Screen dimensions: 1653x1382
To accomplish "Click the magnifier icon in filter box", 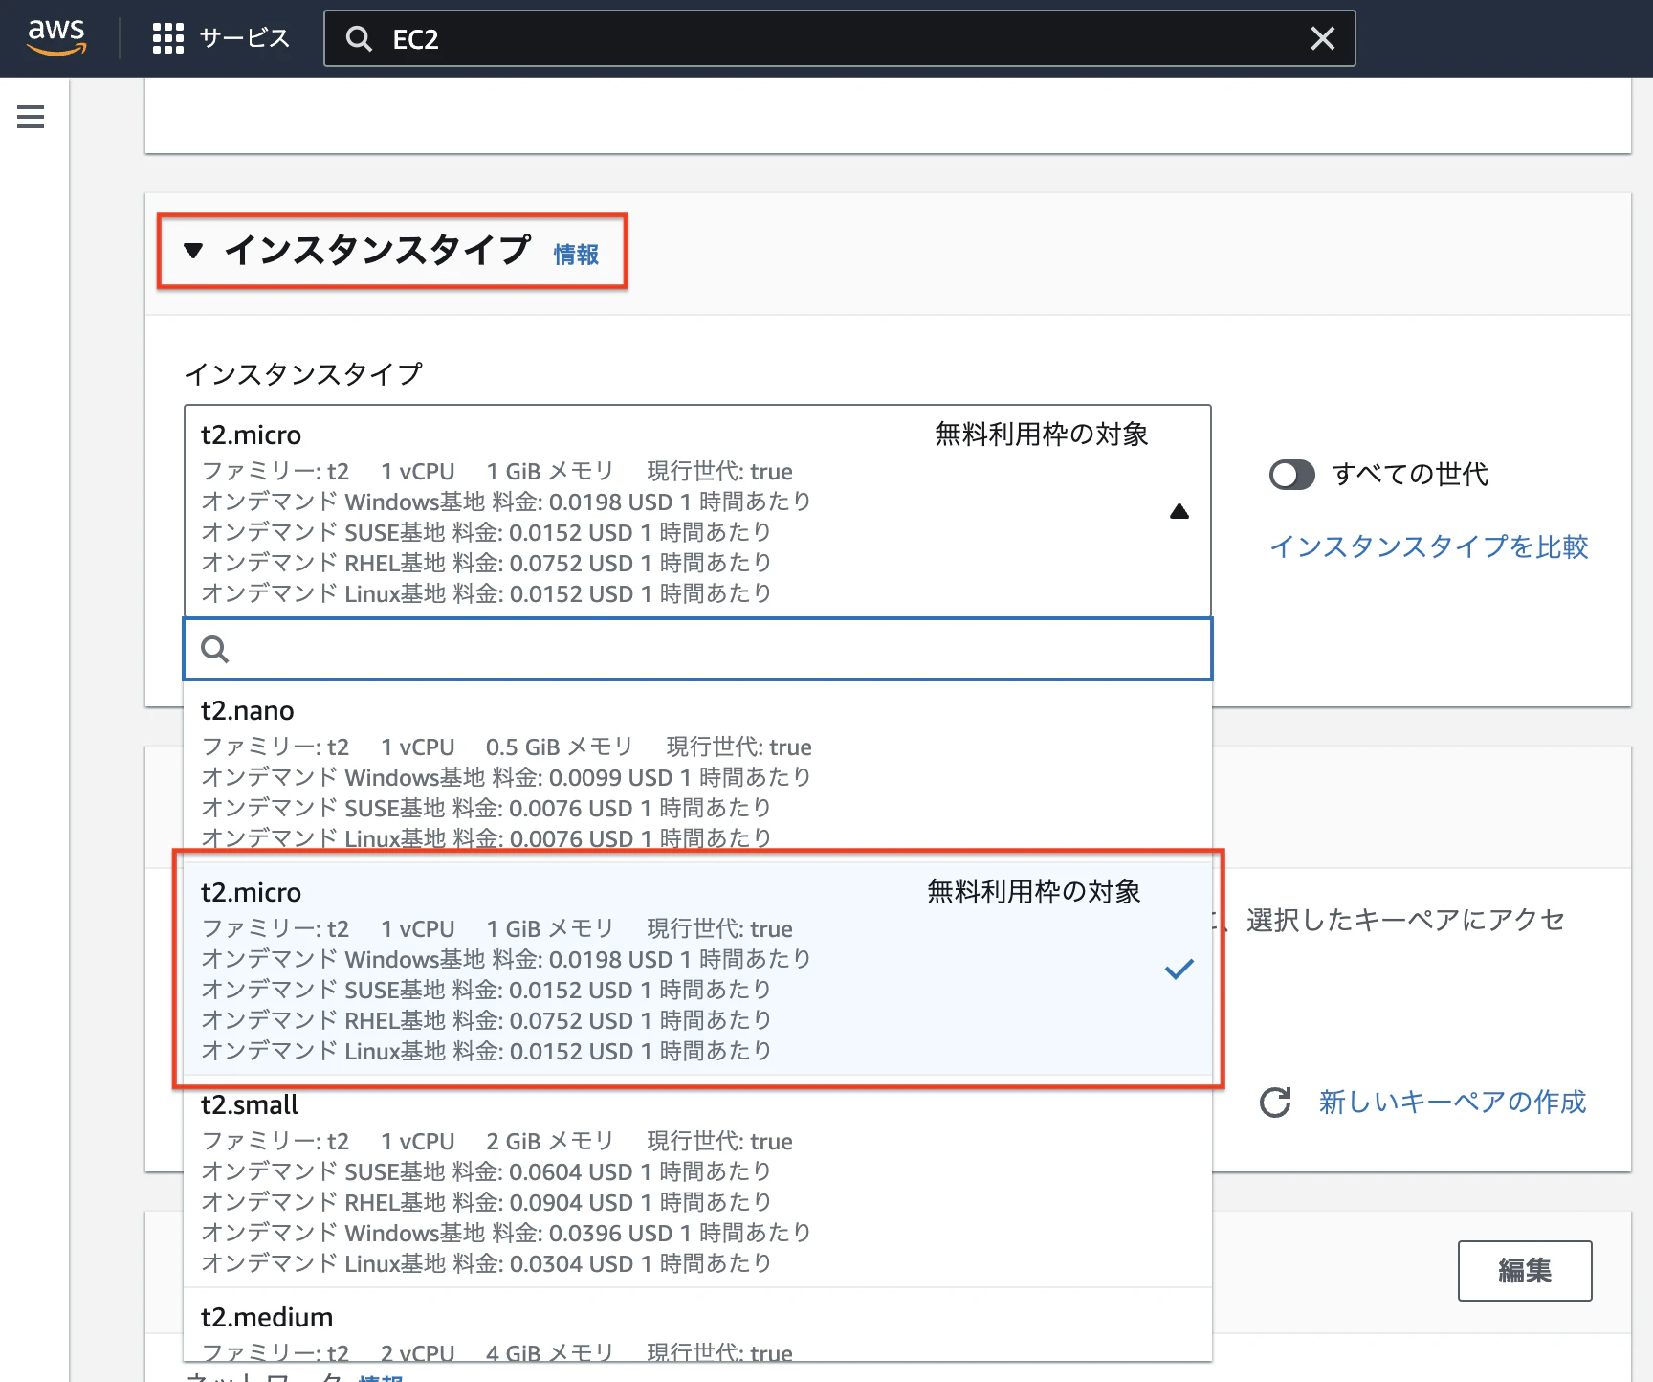I will (x=215, y=649).
